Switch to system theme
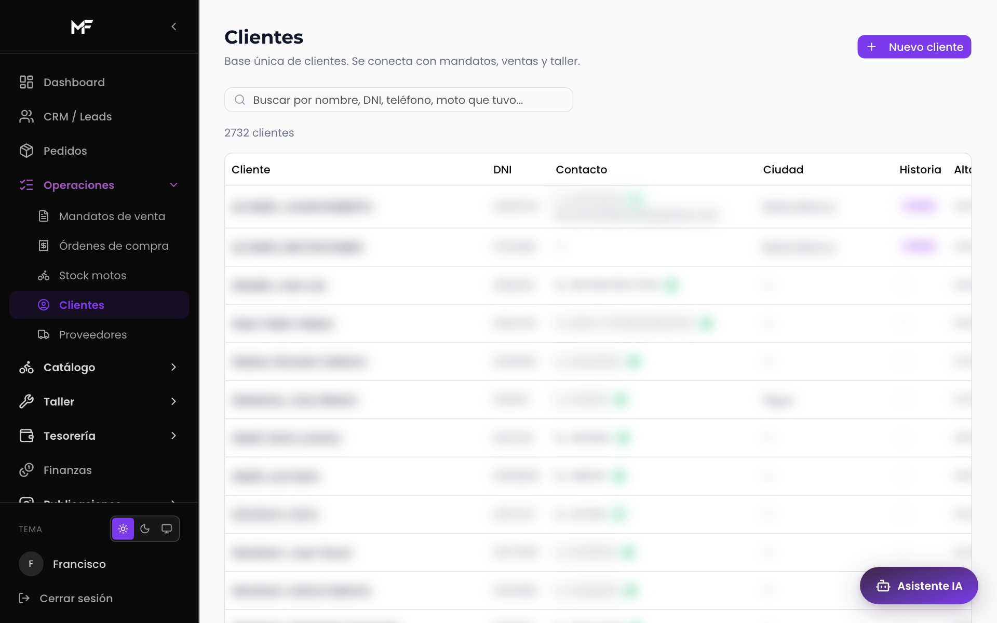The height and width of the screenshot is (623, 997). [167, 529]
